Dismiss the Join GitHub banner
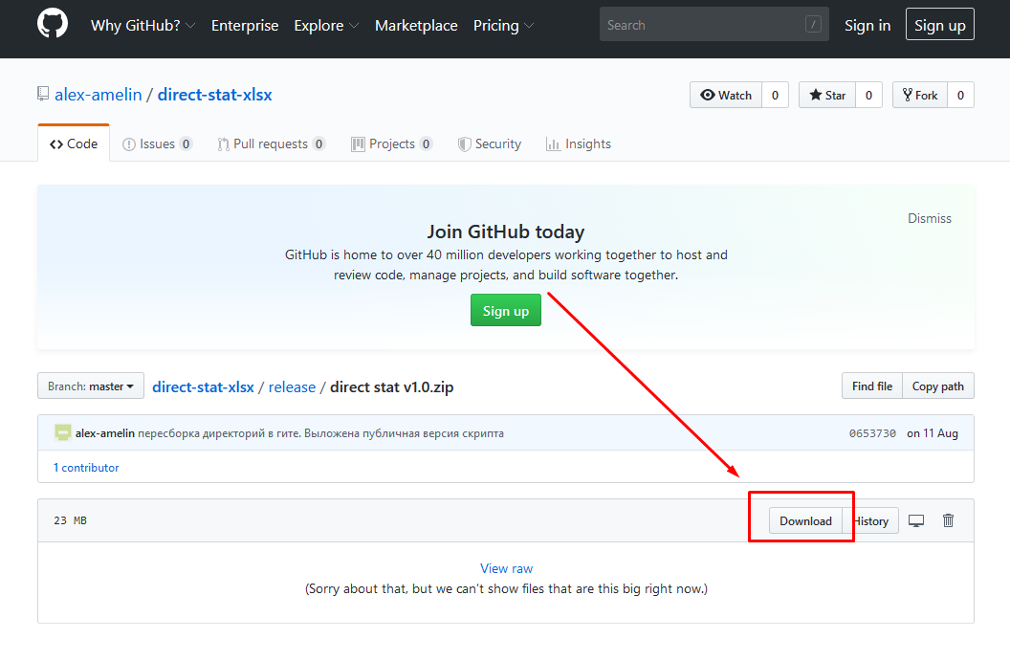Viewport: 1010px width, 662px height. point(930,218)
